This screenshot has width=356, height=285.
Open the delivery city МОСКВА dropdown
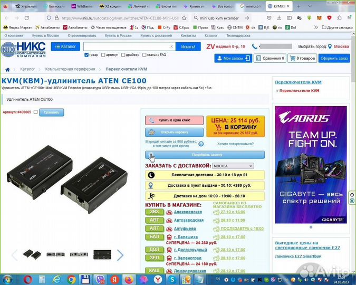233,166
